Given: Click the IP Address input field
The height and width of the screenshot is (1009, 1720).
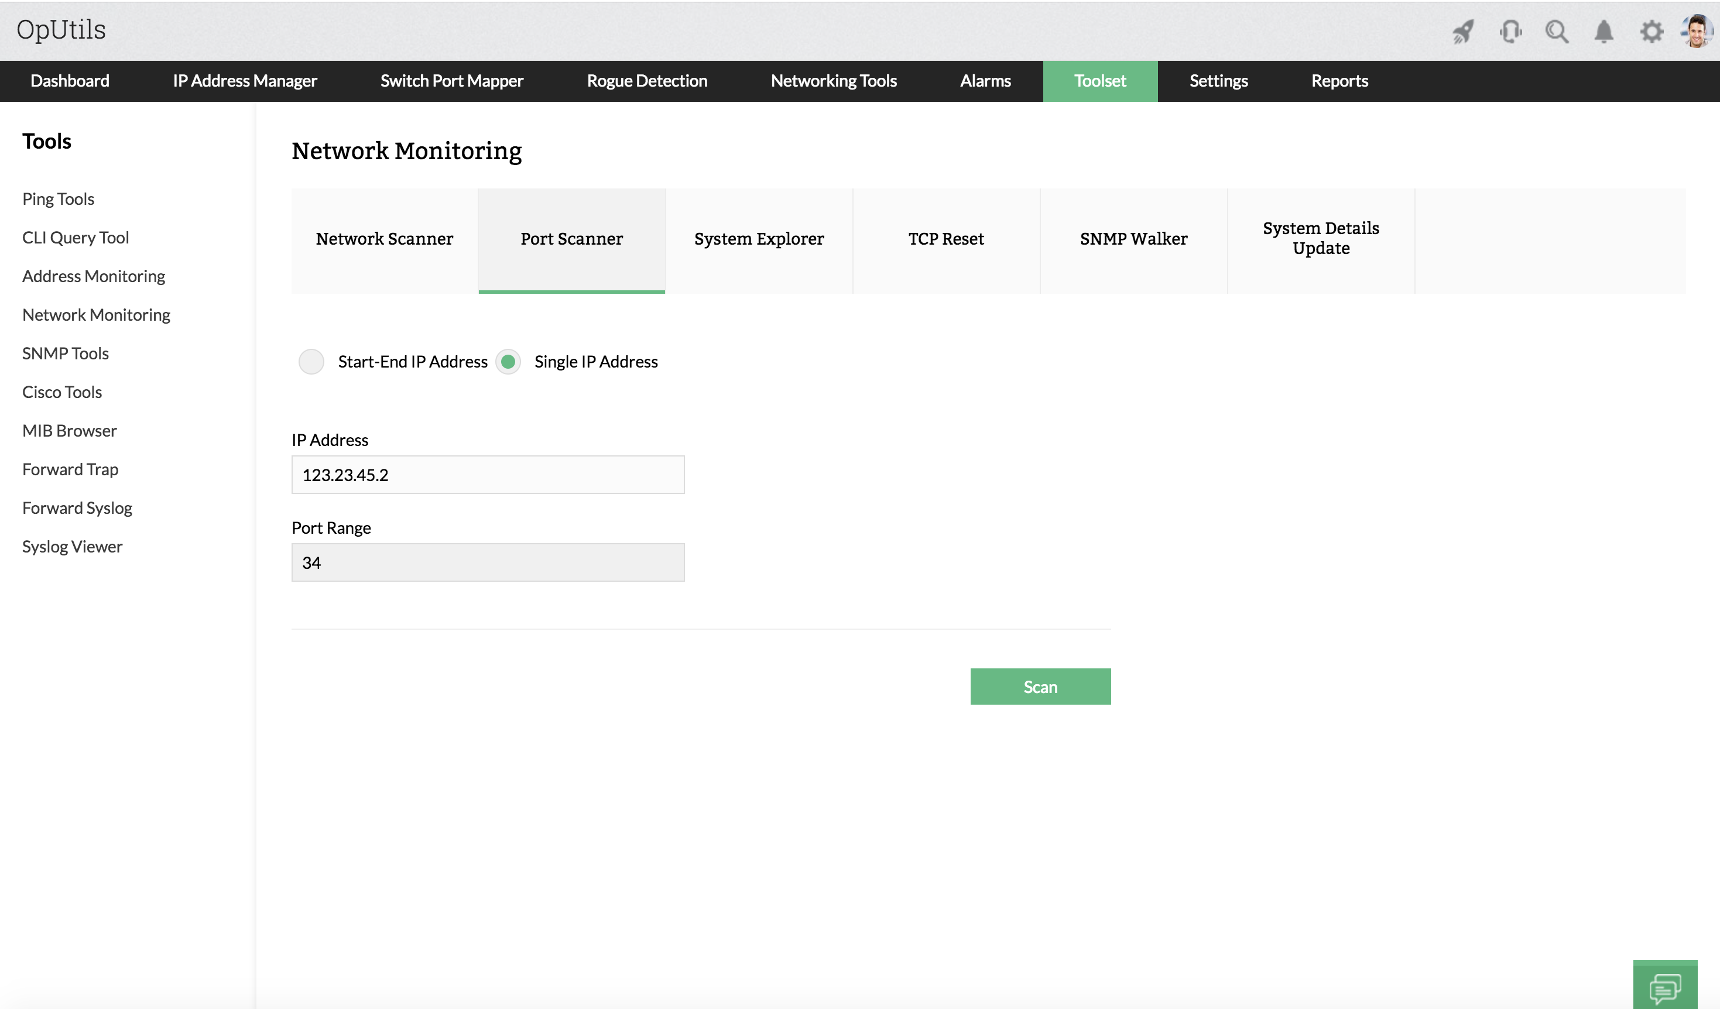Looking at the screenshot, I should (487, 475).
